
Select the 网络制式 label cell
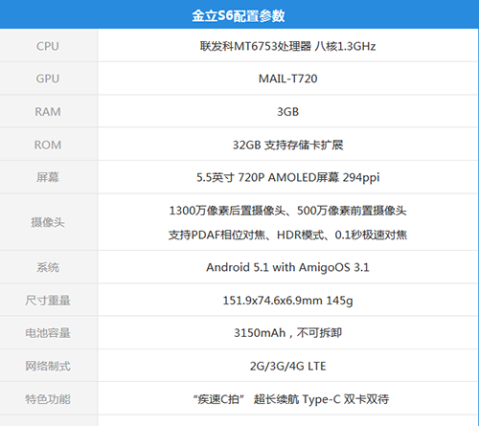48,366
